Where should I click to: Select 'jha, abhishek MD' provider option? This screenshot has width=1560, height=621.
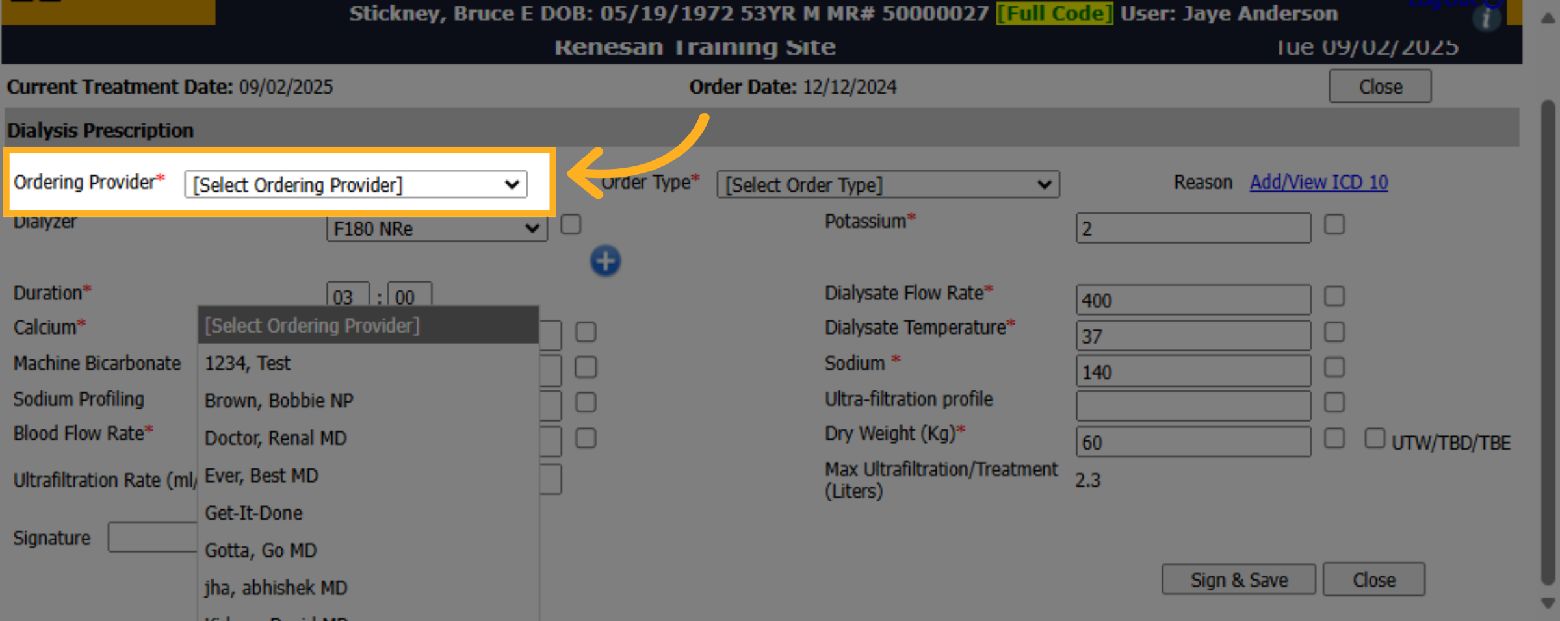(x=369, y=588)
